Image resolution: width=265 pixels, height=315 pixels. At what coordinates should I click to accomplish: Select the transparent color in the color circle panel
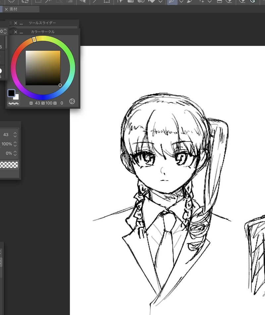(14, 103)
